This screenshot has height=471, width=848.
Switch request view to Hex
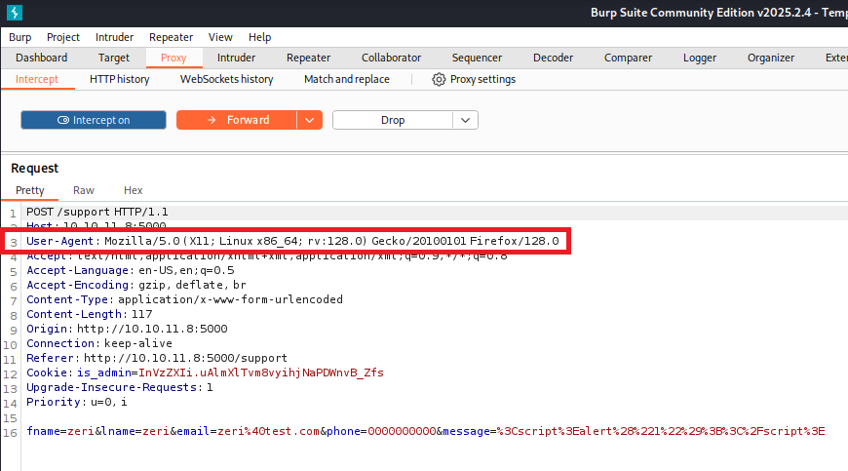134,190
